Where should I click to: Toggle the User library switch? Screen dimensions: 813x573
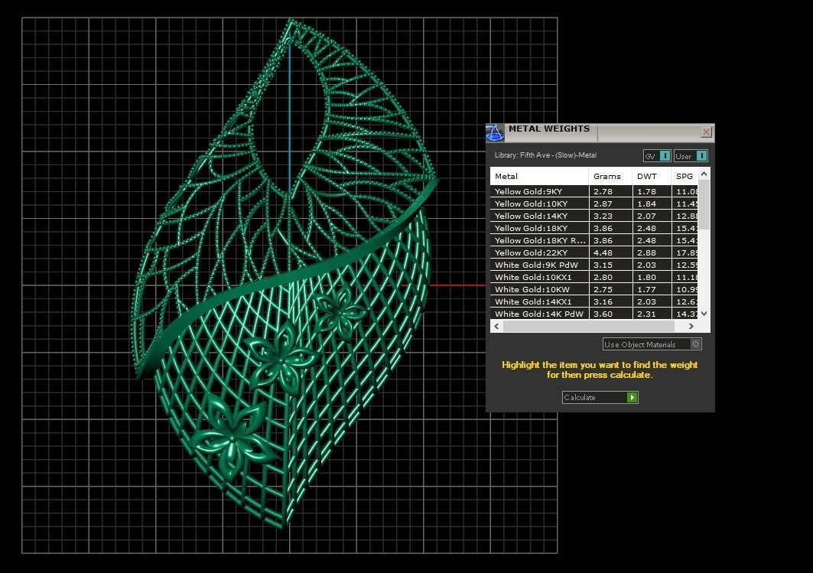click(691, 156)
